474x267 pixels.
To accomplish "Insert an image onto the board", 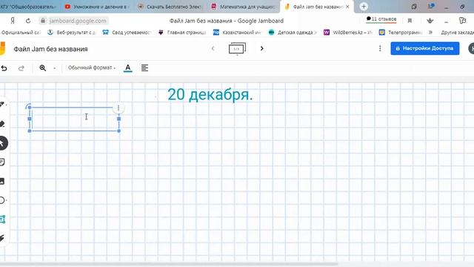I will pyautogui.click(x=2, y=181).
